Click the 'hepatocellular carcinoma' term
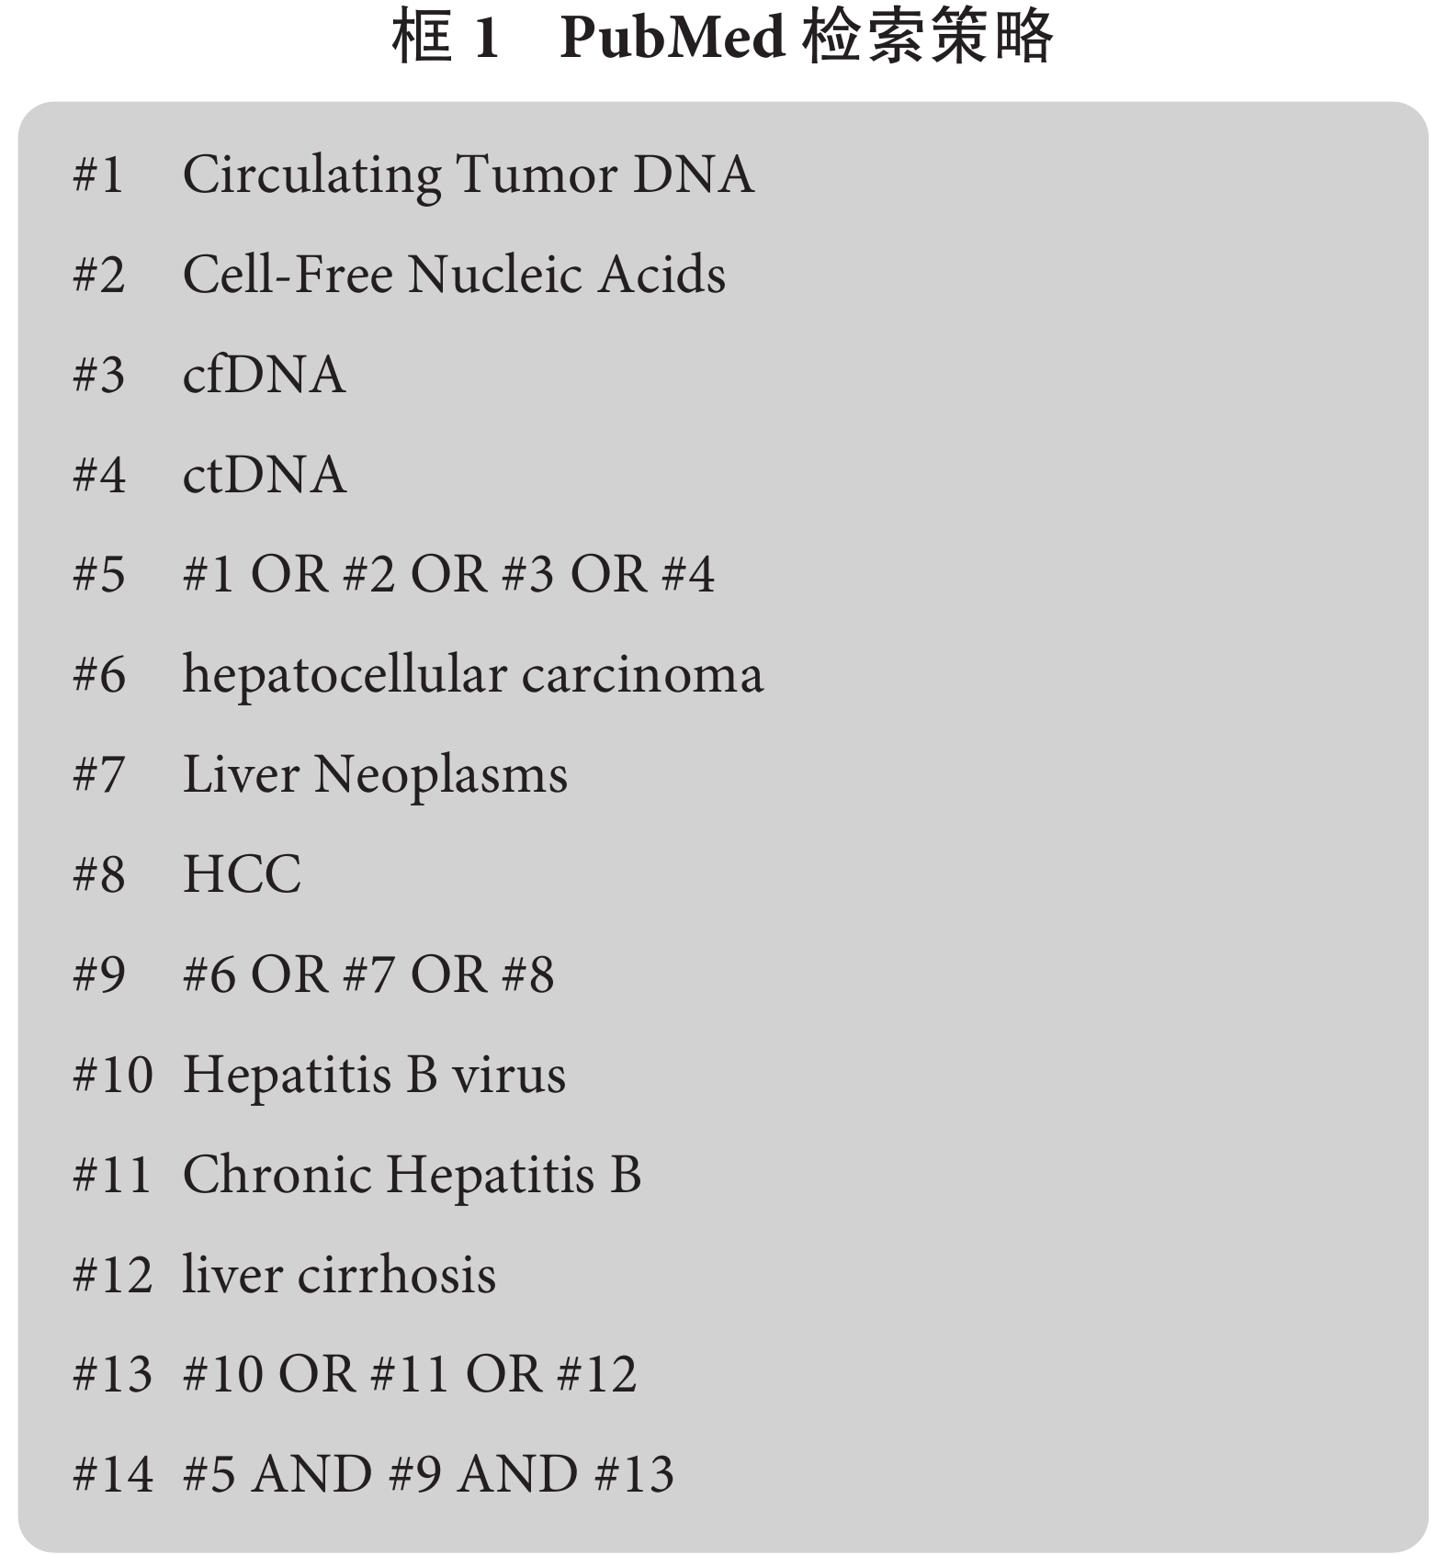 coord(472,676)
